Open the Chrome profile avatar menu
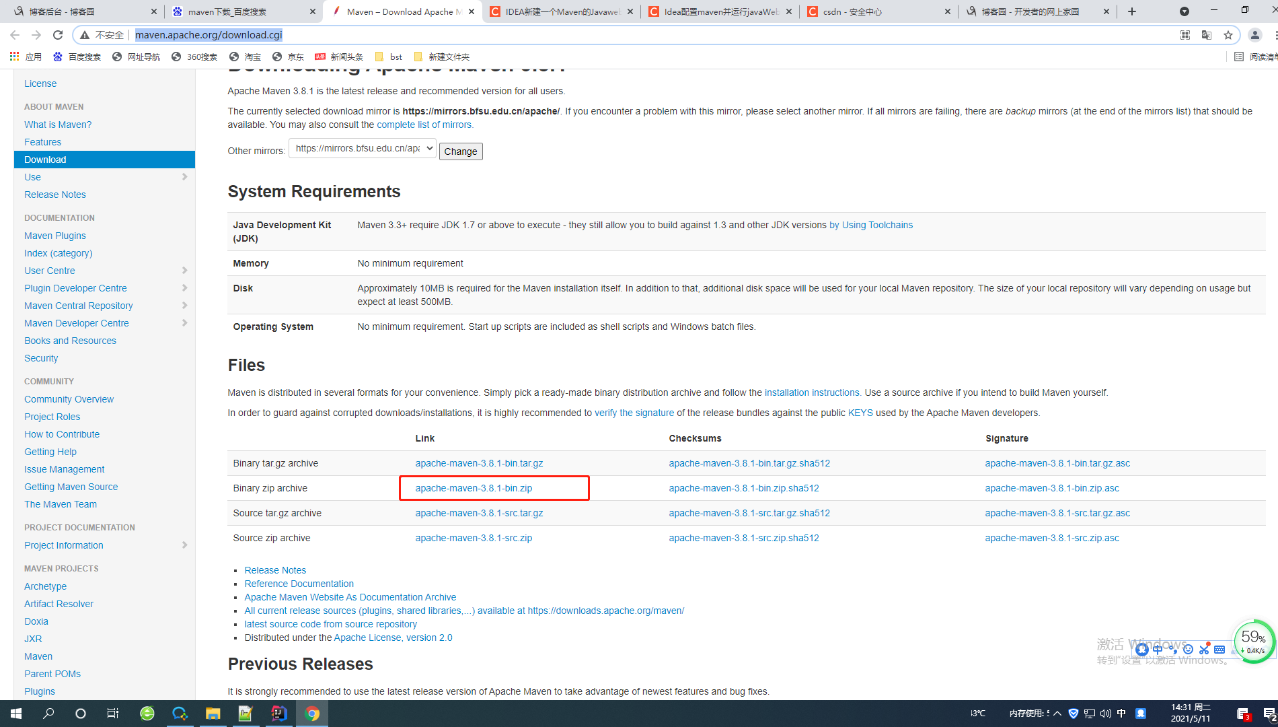Screen dimensions: 1278x727 pos(1254,35)
